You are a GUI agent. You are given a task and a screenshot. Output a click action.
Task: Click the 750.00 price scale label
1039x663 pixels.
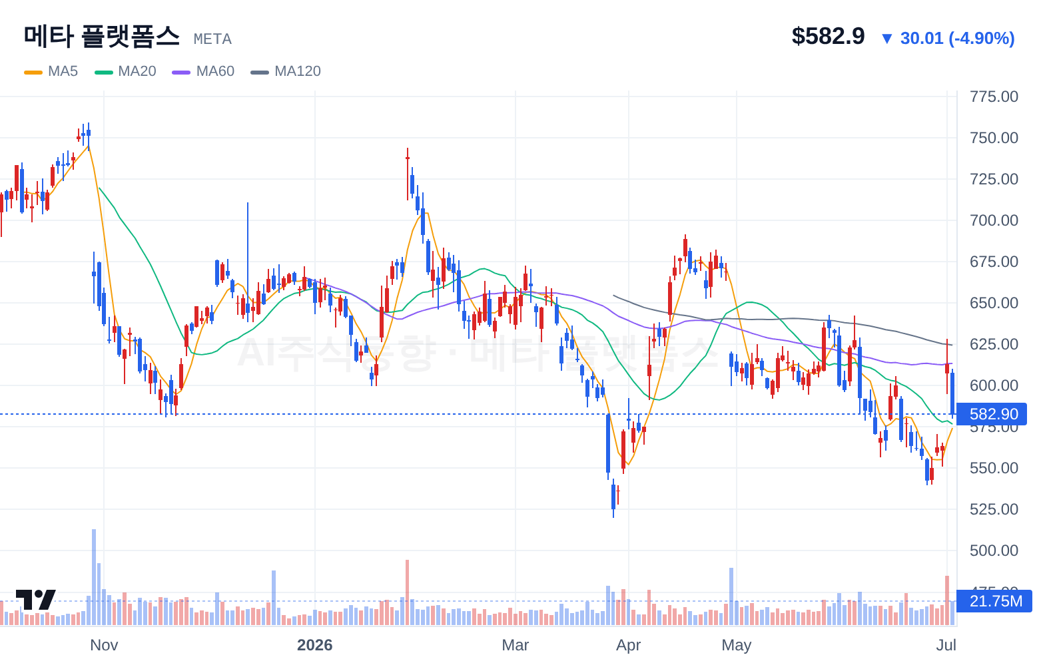pos(994,138)
